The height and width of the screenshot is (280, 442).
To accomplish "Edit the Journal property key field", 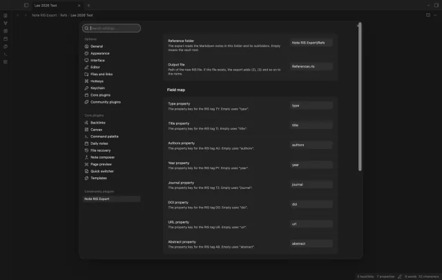I will 311,184.
